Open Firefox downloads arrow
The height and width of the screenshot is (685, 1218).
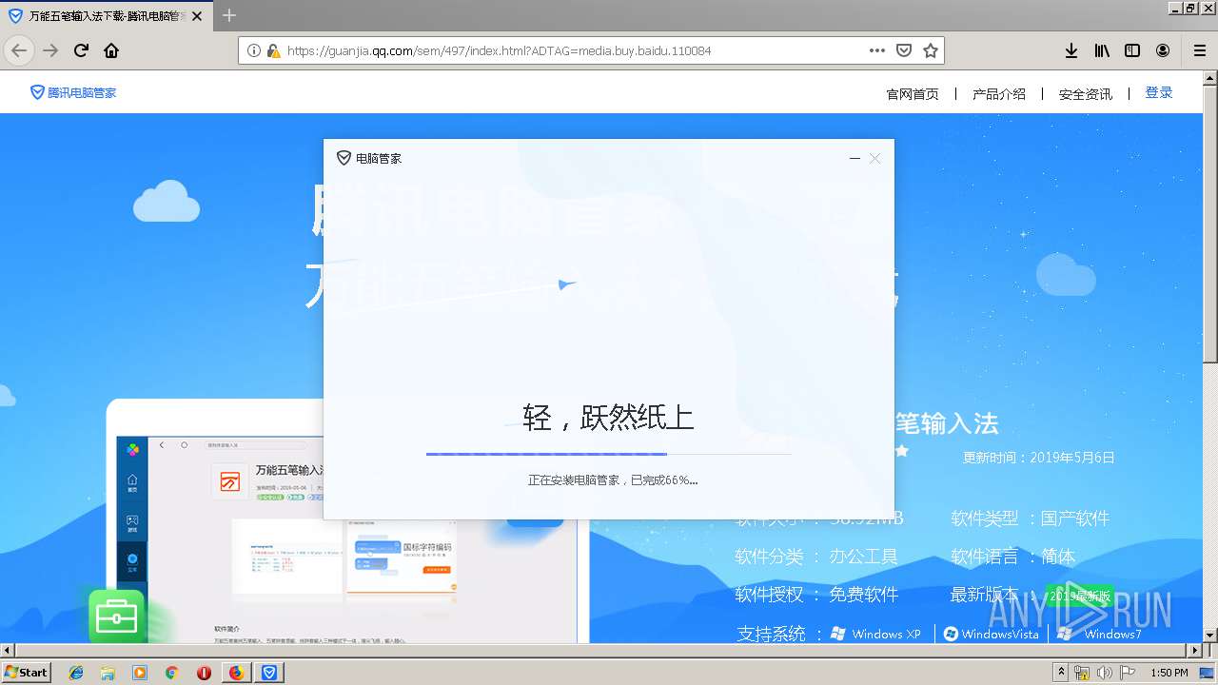[x=1071, y=50]
